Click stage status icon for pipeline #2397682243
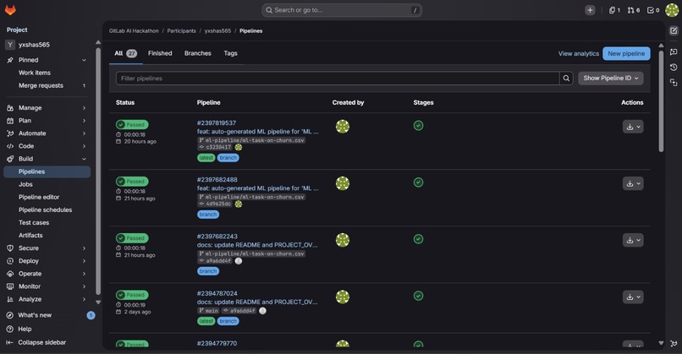 418,239
